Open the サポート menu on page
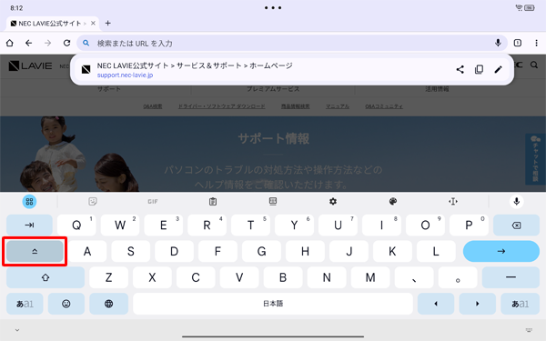This screenshot has height=341, width=546. point(109,89)
